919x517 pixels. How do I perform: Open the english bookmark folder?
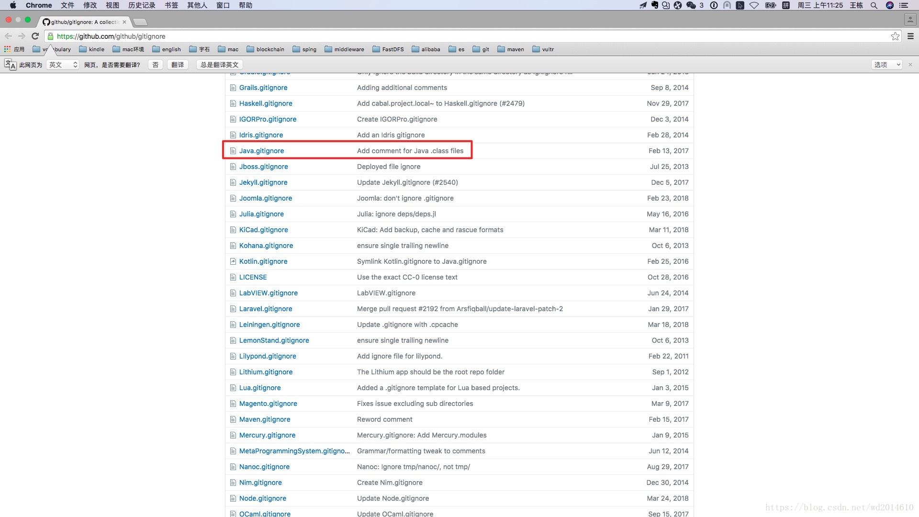point(167,49)
